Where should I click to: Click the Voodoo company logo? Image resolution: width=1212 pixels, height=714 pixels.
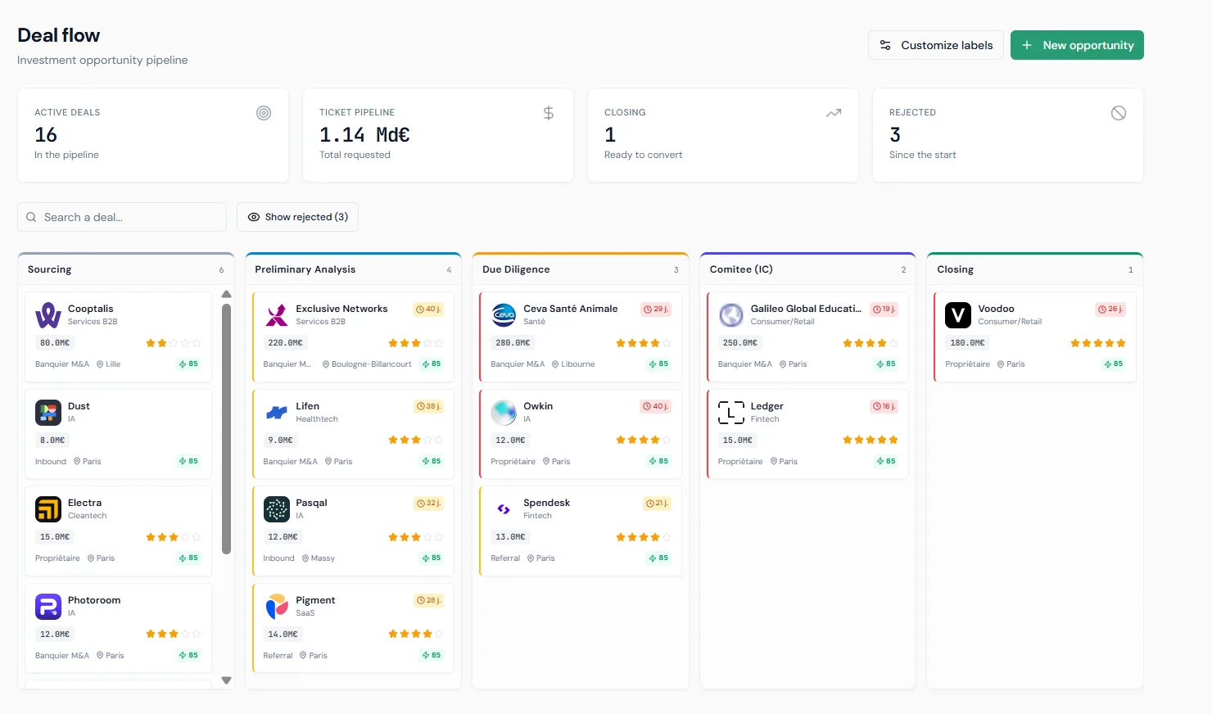click(x=958, y=315)
